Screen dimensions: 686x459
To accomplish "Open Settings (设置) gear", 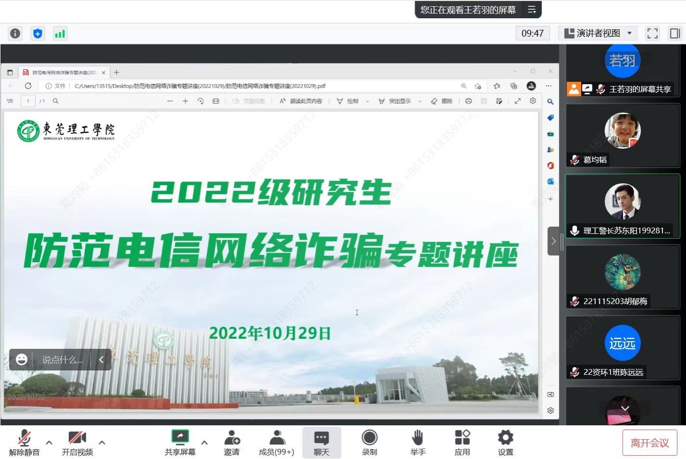I will pyautogui.click(x=505, y=442).
